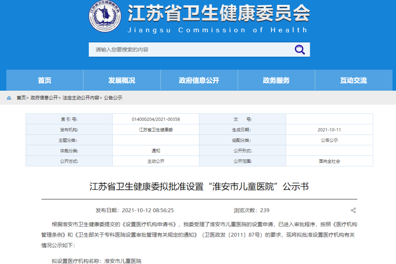
Task: Click the 文号 label cell
Action: click(242, 119)
